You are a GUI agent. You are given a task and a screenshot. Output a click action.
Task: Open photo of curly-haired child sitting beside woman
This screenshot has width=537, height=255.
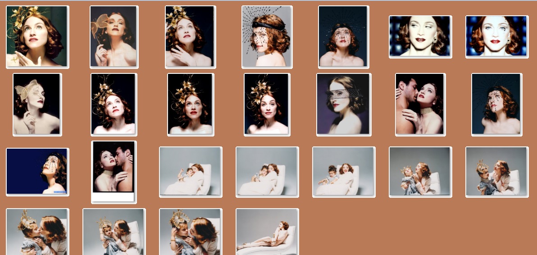point(343,172)
